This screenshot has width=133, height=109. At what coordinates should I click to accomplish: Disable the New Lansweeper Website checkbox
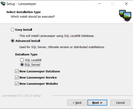click(17, 84)
